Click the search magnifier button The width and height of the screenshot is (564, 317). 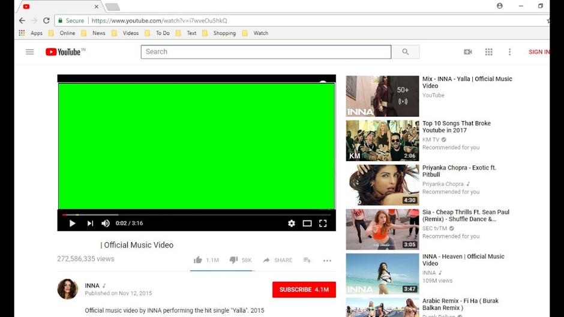[406, 52]
